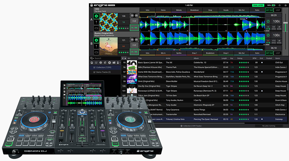Hit the CUE button on Deck B

click(134, 45)
